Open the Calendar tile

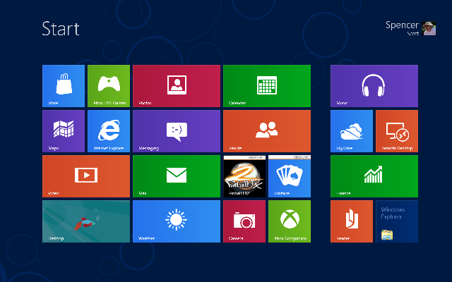click(266, 86)
